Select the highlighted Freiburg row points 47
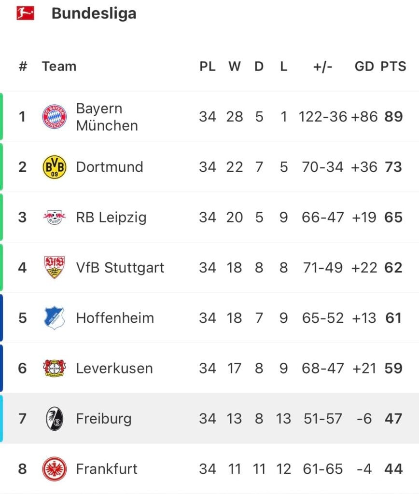The height and width of the screenshot is (494, 419). (x=393, y=418)
